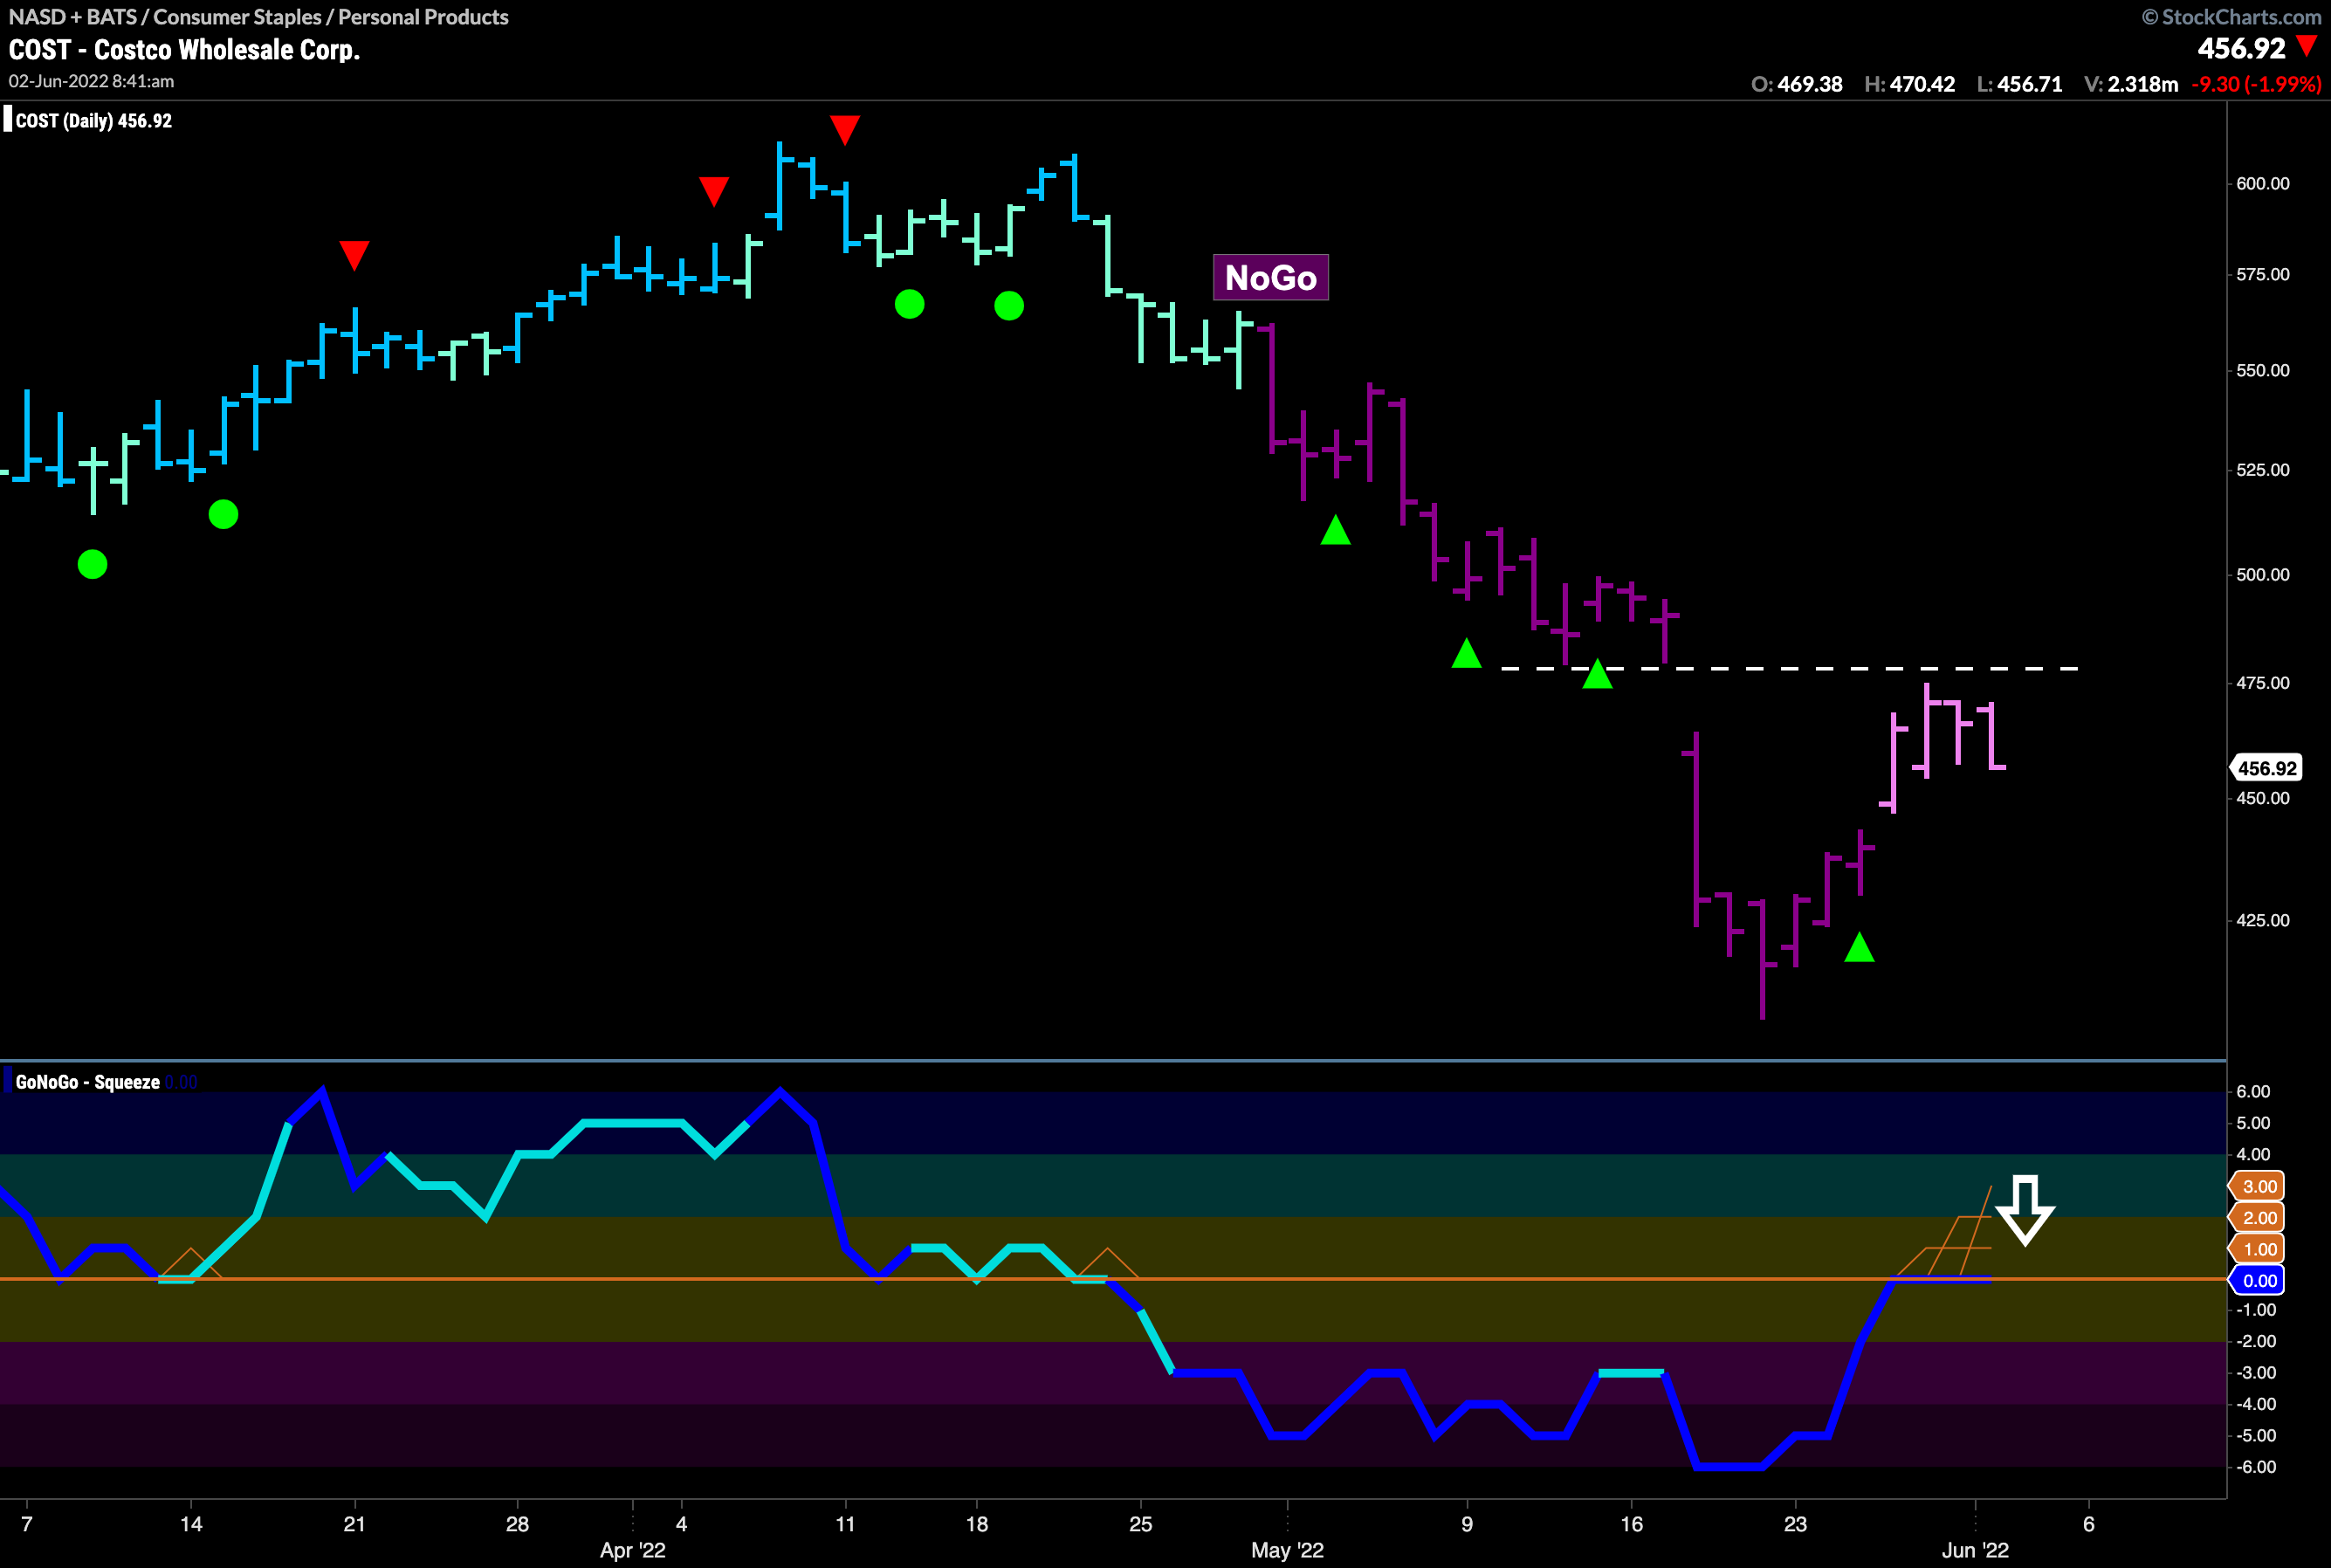Click the COST (Daily) 456.92 legend label
Viewport: 2331px width, 1568px height.
pyautogui.click(x=93, y=121)
